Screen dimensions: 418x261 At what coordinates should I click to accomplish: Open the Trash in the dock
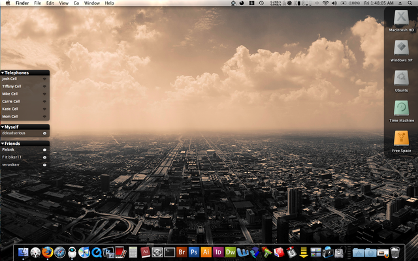tap(395, 252)
